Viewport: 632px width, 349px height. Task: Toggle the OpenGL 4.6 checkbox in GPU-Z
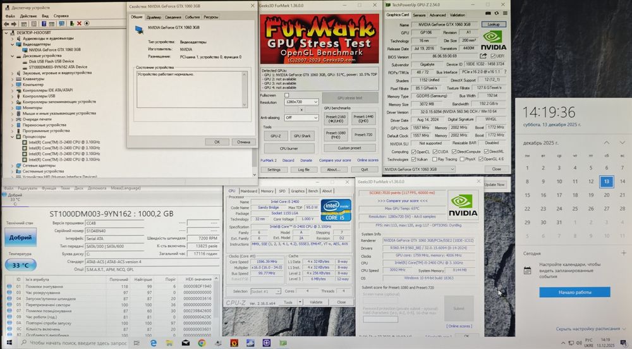pos(481,159)
